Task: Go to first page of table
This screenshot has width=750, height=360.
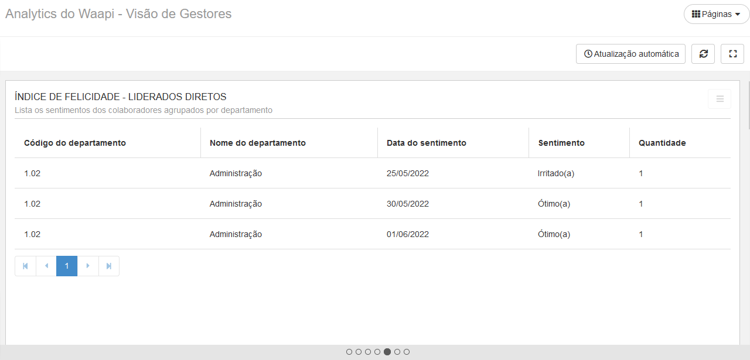Action: (25, 266)
